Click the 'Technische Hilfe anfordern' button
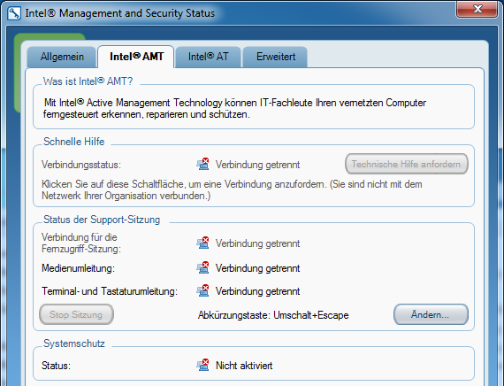The width and height of the screenshot is (504, 386). click(406, 164)
